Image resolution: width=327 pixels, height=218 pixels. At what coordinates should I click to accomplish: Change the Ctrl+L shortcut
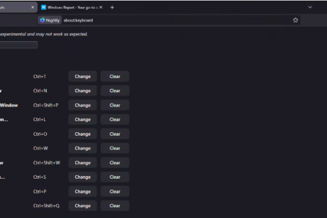click(82, 119)
